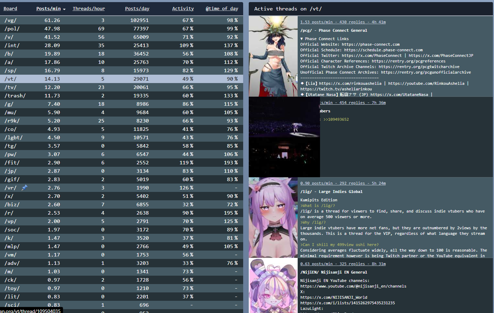Viewport: 494px width, 313px height.
Task: Select the /x/ board row
Action: (122, 196)
